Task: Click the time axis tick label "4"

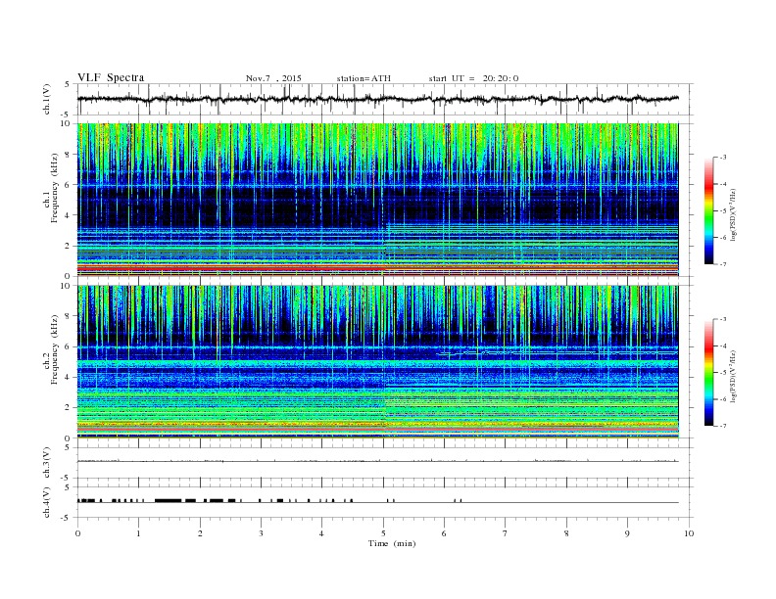Action: [321, 533]
